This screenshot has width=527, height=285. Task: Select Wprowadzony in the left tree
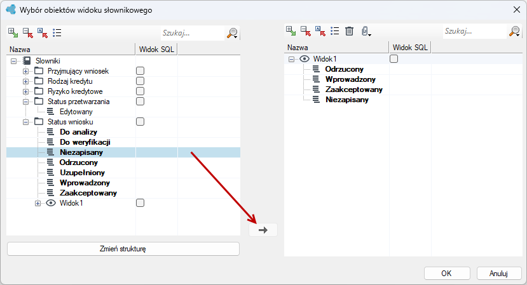pyautogui.click(x=85, y=183)
